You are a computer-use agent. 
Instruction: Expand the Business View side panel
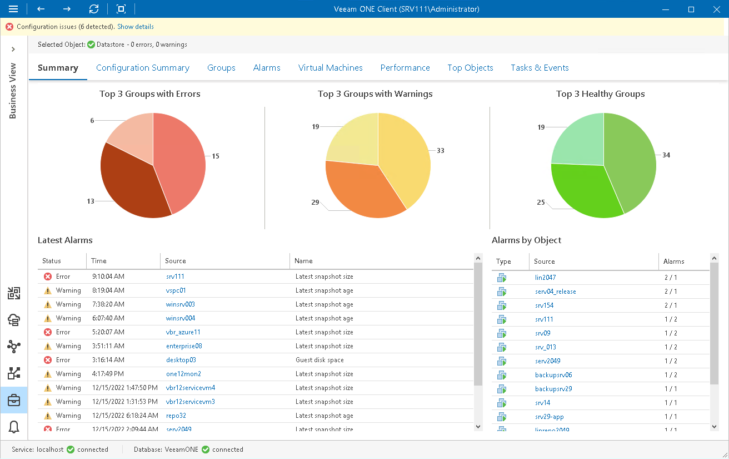pos(13,50)
